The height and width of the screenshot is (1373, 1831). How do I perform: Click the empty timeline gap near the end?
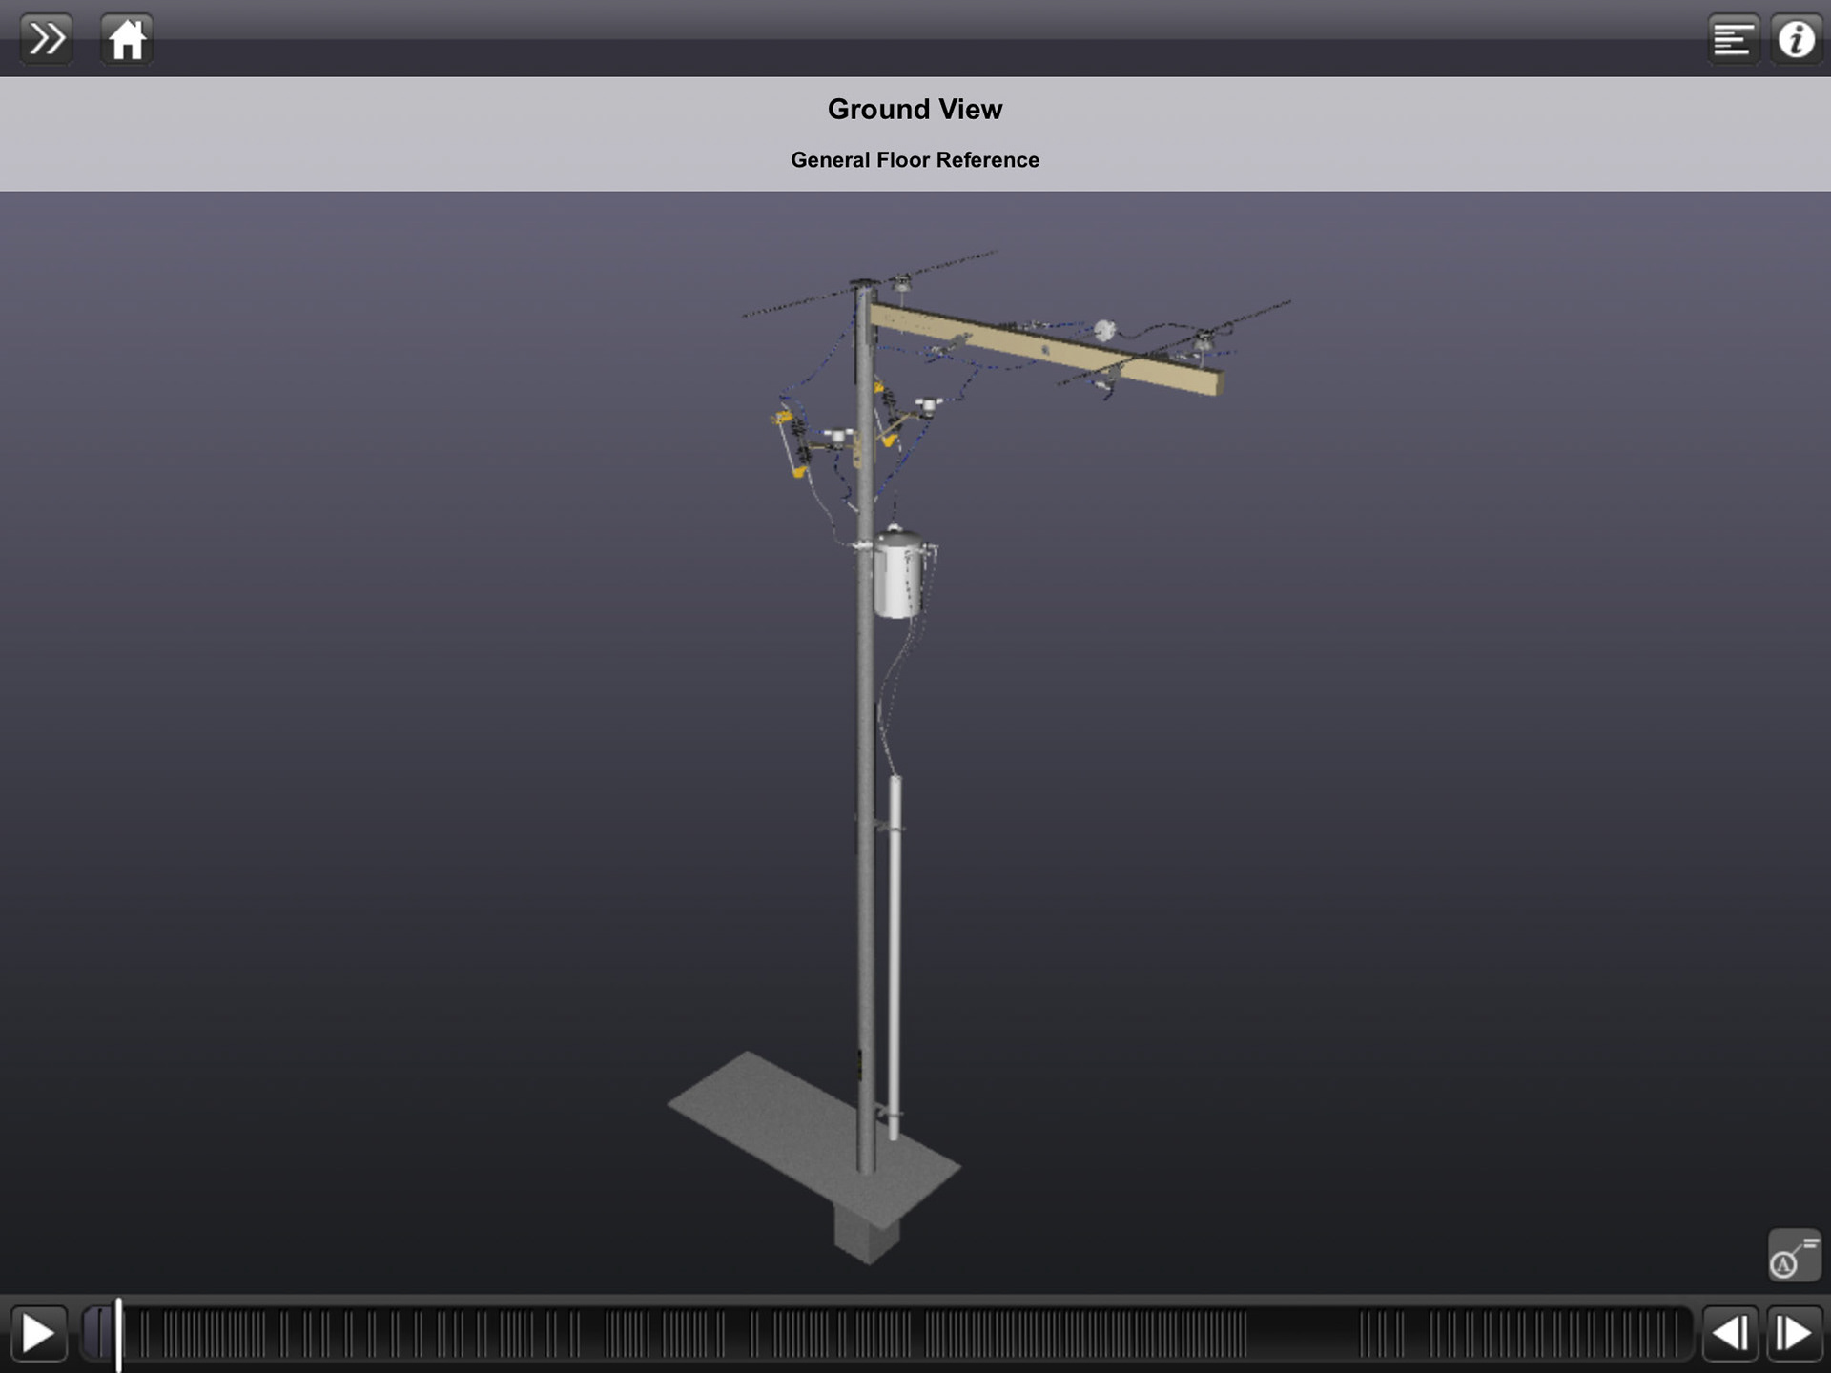click(x=1302, y=1333)
